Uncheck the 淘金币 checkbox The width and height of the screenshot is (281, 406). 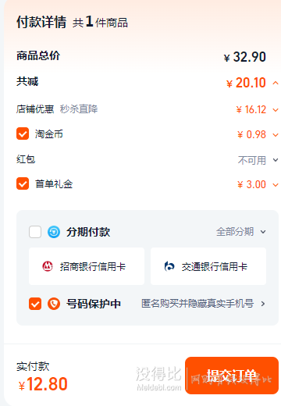tap(23, 134)
